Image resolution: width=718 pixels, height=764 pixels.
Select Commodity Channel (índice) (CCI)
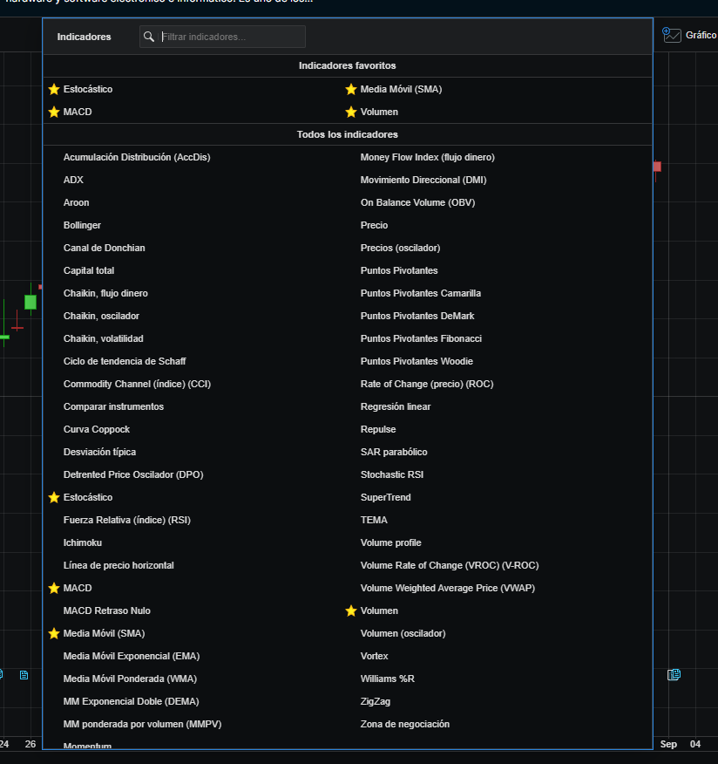[138, 384]
